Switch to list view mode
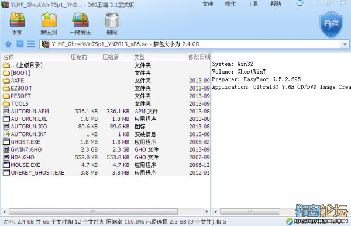This screenshot has width=351, height=226. [31, 44]
